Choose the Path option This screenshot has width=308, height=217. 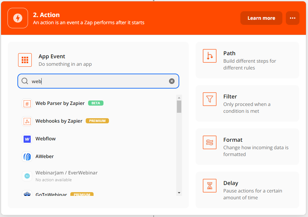(x=247, y=60)
